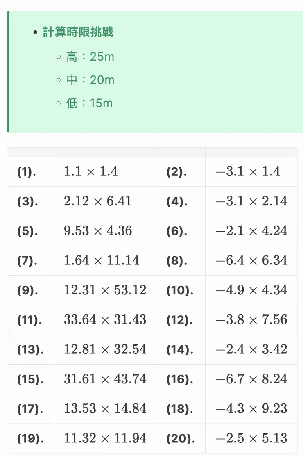Viewport: 303px width, 458px height.
Task: Click the 12.31 × 53.12 expression
Action: point(105,290)
